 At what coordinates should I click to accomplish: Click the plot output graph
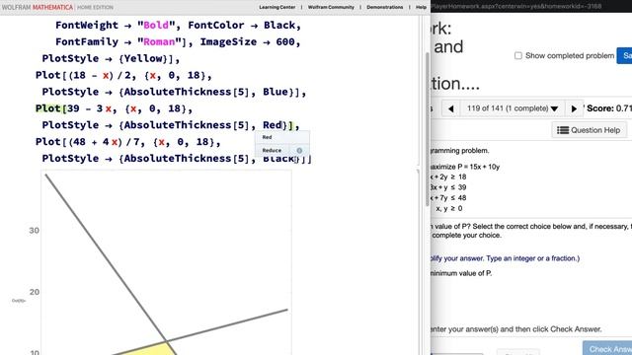pos(166,262)
